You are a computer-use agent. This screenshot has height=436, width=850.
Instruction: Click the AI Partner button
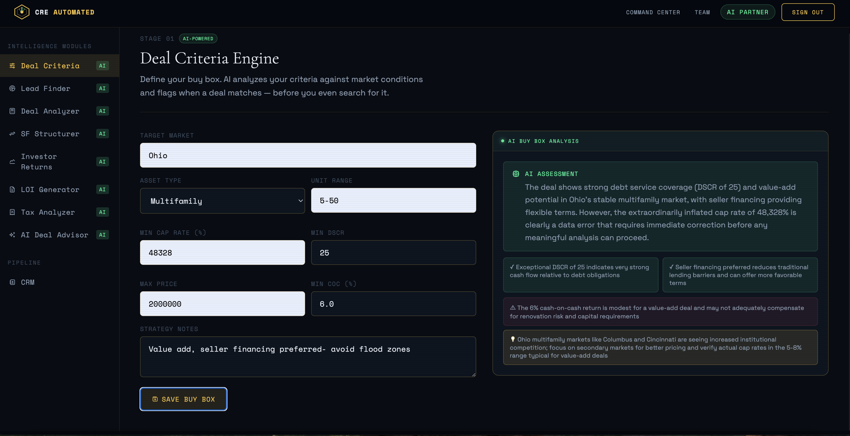[747, 12]
